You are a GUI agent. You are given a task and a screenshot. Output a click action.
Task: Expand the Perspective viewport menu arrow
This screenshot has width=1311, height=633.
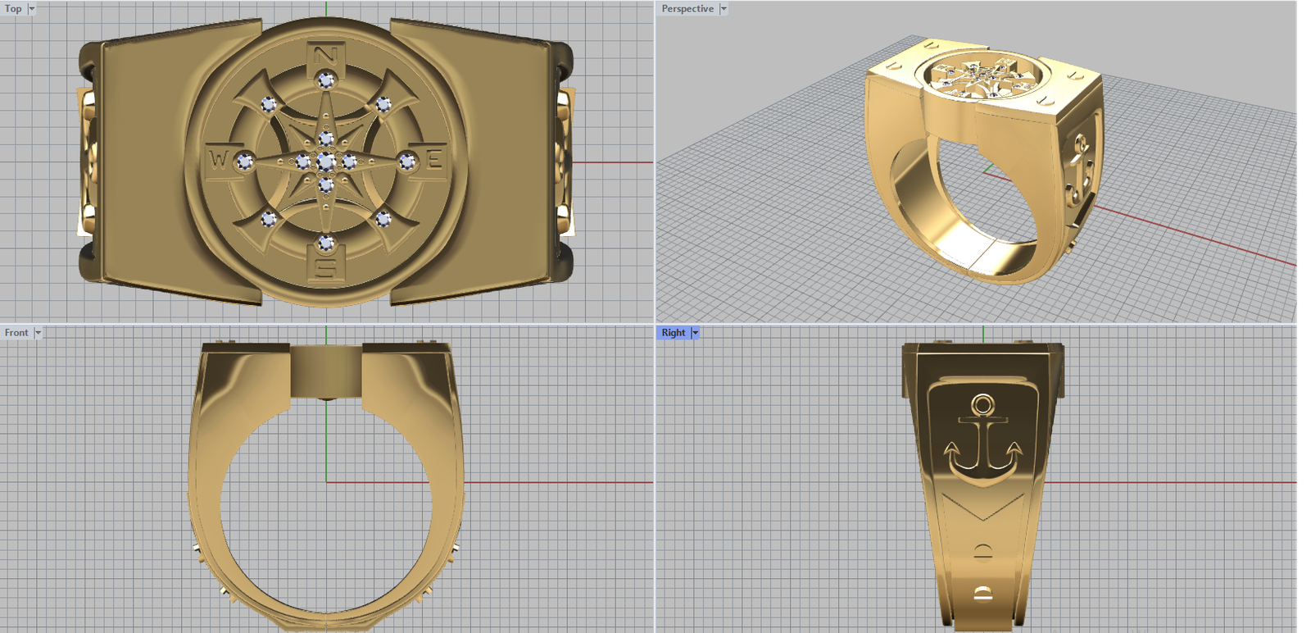click(x=724, y=9)
